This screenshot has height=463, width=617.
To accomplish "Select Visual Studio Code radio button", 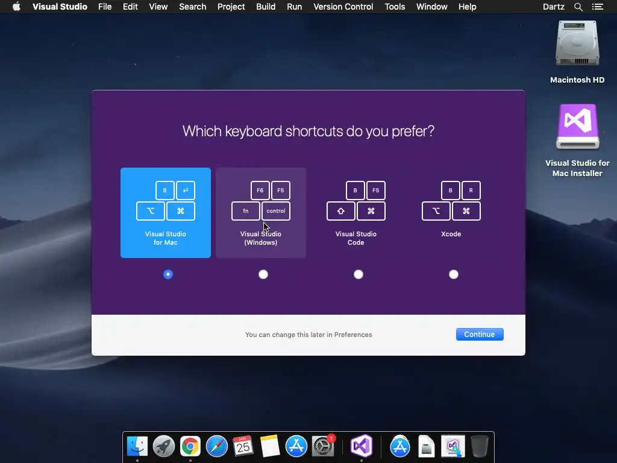I will pyautogui.click(x=359, y=274).
